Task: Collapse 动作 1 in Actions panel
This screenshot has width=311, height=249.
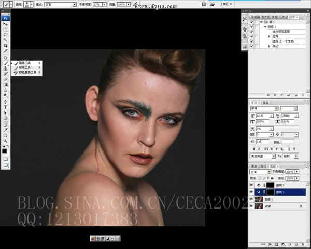Action: 265,27
